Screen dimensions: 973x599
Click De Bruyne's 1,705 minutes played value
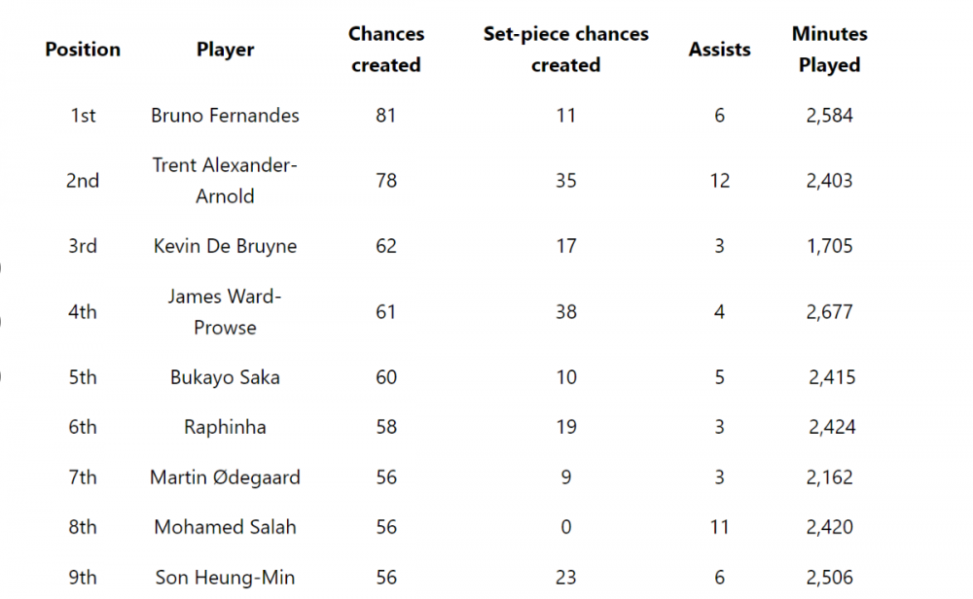(x=829, y=246)
